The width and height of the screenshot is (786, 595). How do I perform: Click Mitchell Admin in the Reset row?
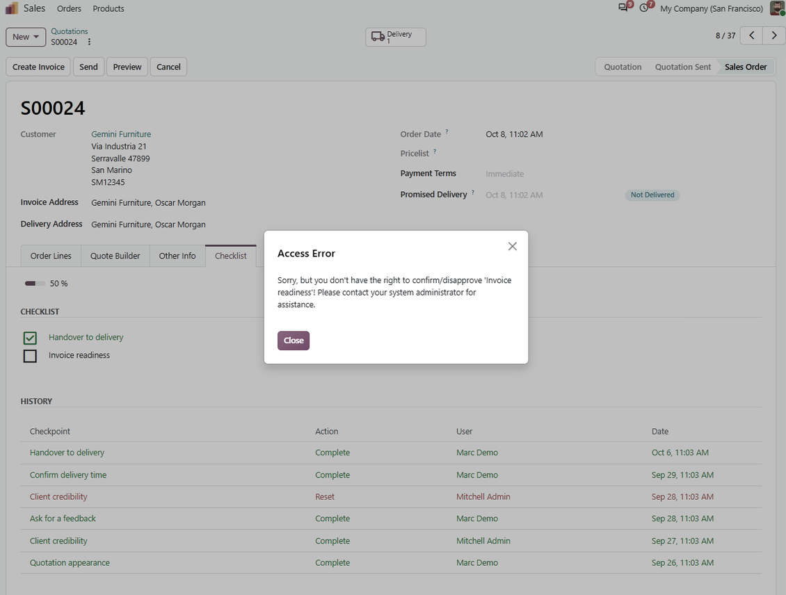click(483, 497)
